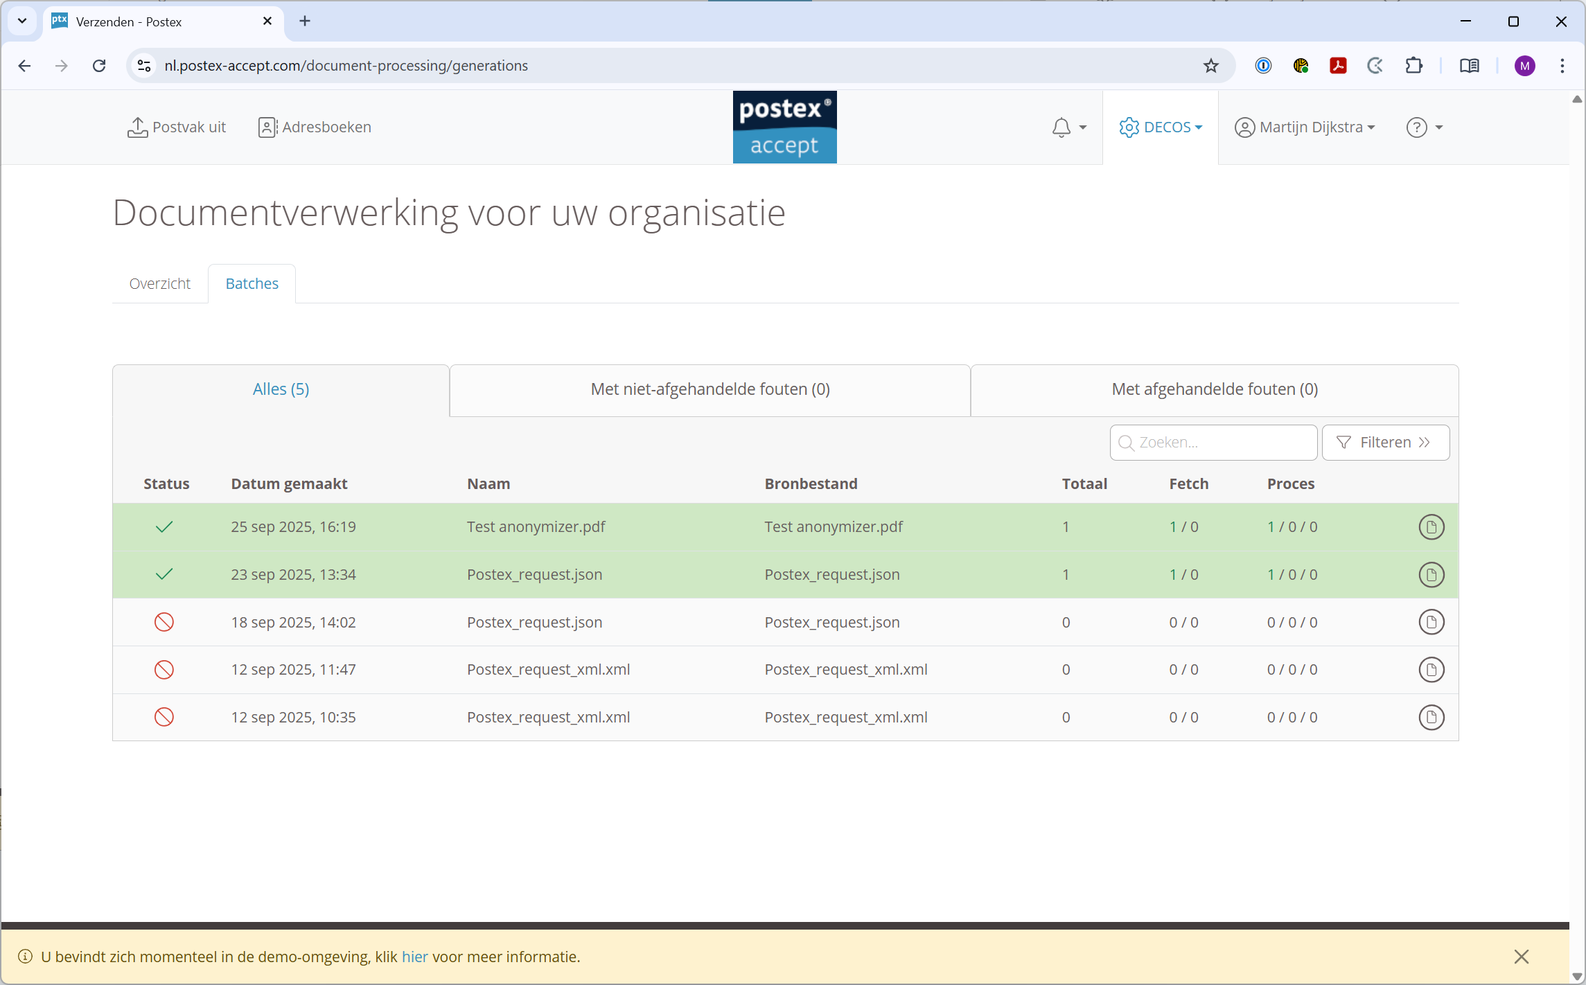Select Met afgehandelde fouten tab

1214,389
